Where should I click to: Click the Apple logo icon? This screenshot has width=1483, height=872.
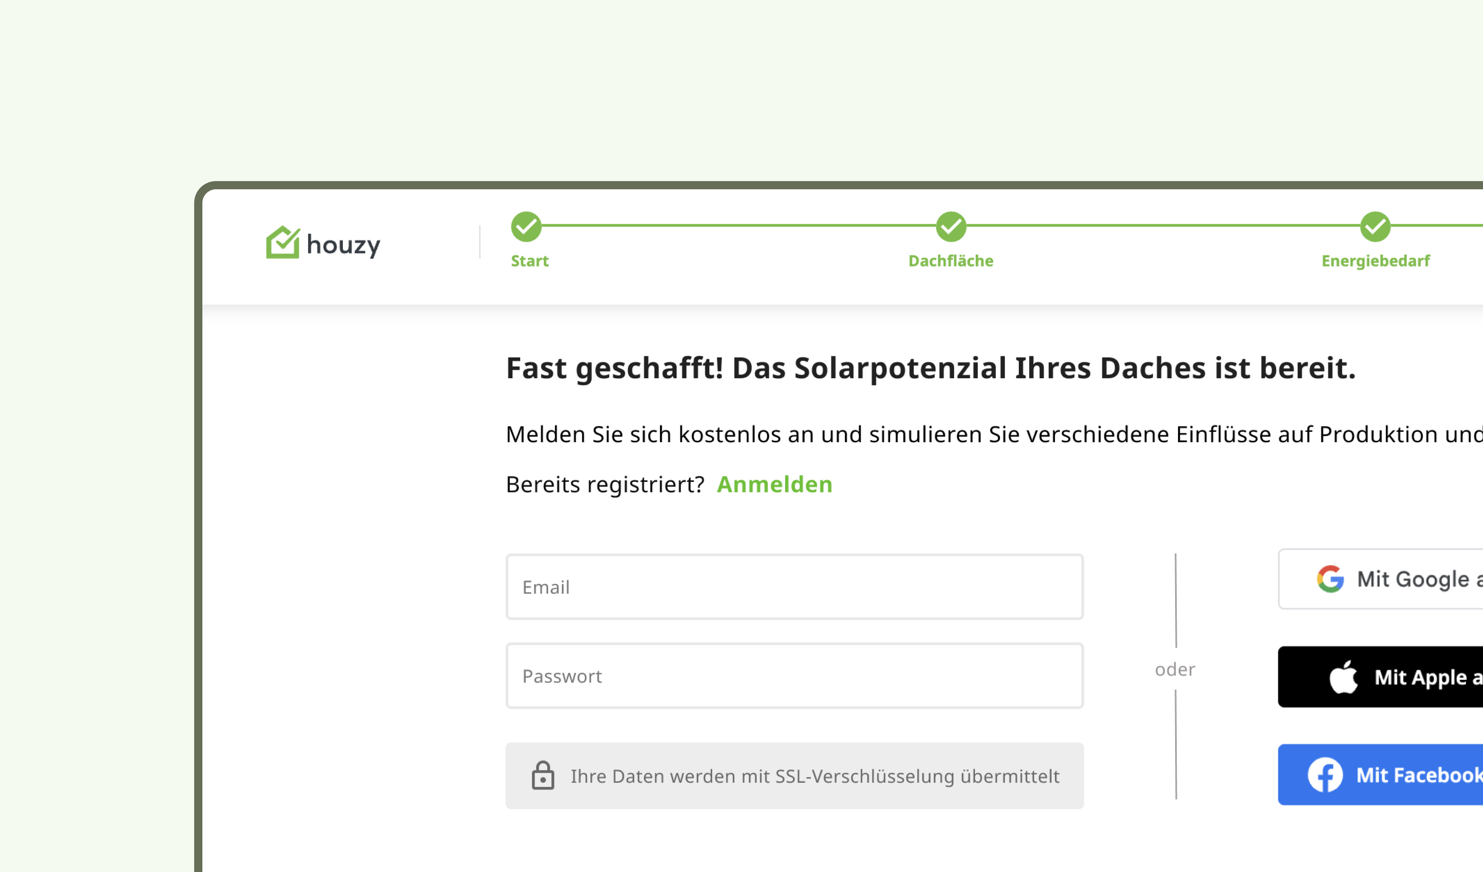[1344, 677]
